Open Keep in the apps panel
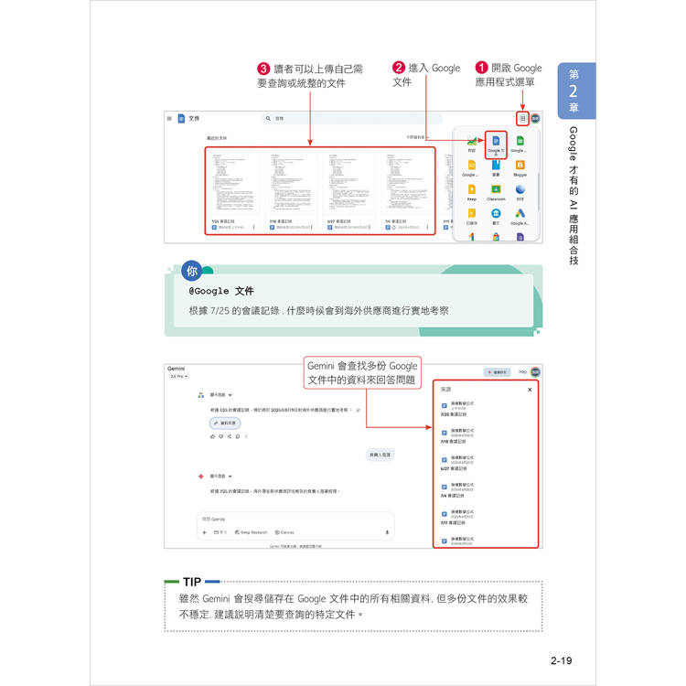686x686 pixels. point(472,192)
